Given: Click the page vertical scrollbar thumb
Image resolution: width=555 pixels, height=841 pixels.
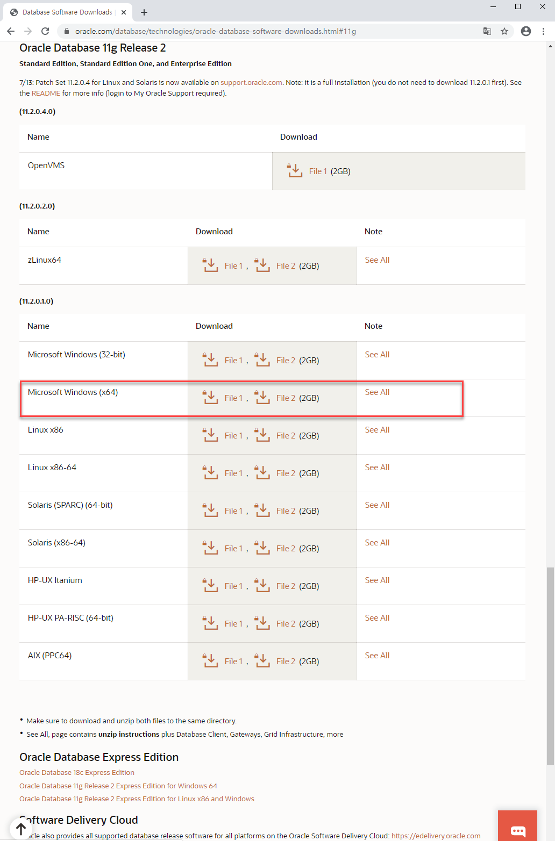Looking at the screenshot, I should (550, 666).
